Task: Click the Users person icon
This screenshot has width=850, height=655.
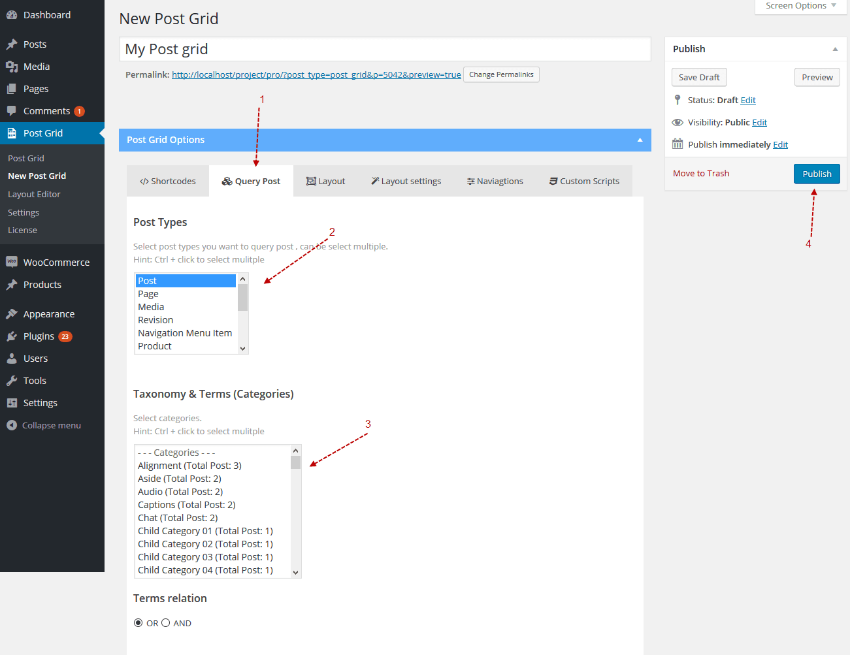Action: tap(12, 359)
